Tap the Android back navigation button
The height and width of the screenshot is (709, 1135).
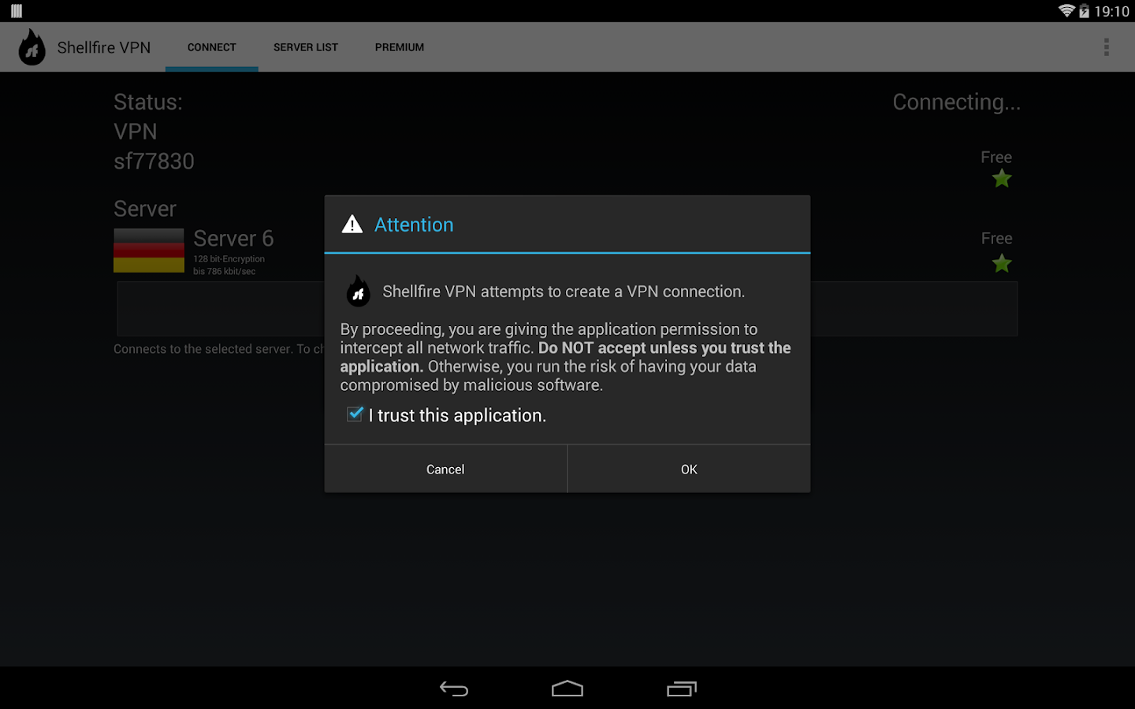[x=454, y=689]
